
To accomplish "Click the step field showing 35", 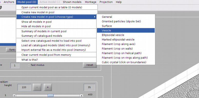I will coord(89,87).
